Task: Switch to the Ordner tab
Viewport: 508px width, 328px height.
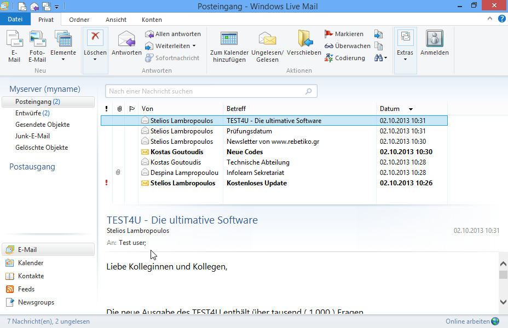Action: tap(79, 20)
